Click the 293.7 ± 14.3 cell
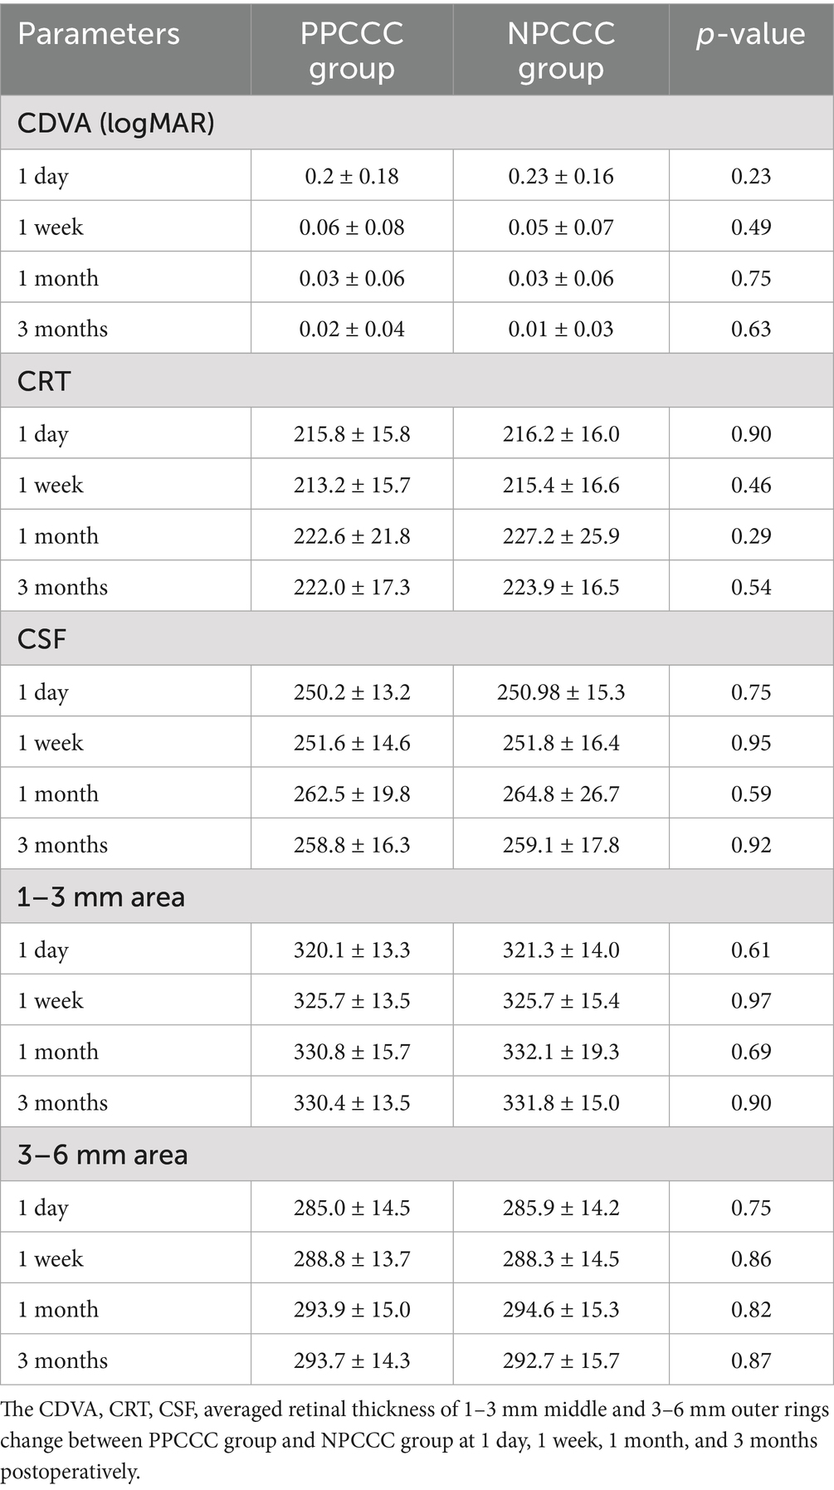Viewport: 834px width, 1490px height. click(352, 1361)
